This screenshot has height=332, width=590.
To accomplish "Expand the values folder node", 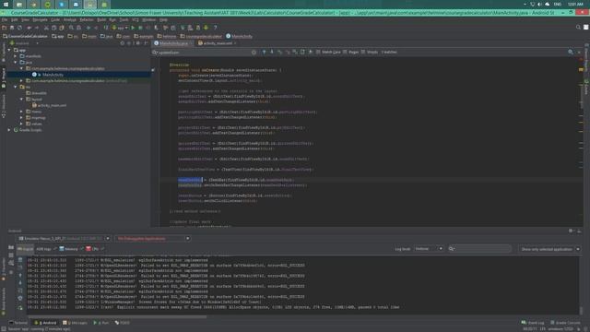I will [21, 124].
